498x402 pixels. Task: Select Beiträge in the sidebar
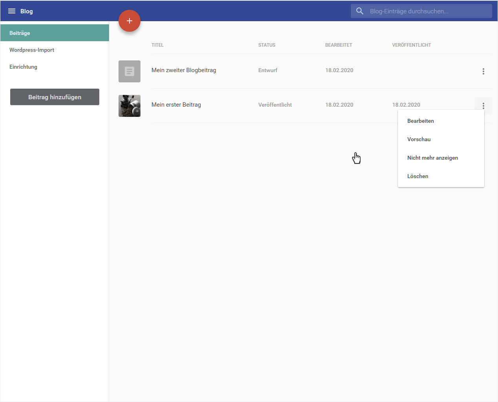(55, 33)
